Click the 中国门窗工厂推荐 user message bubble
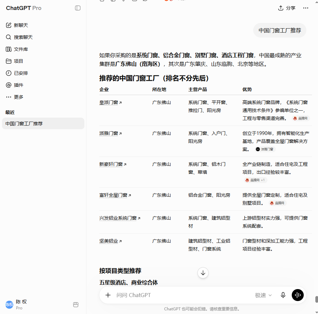 (x=280, y=31)
